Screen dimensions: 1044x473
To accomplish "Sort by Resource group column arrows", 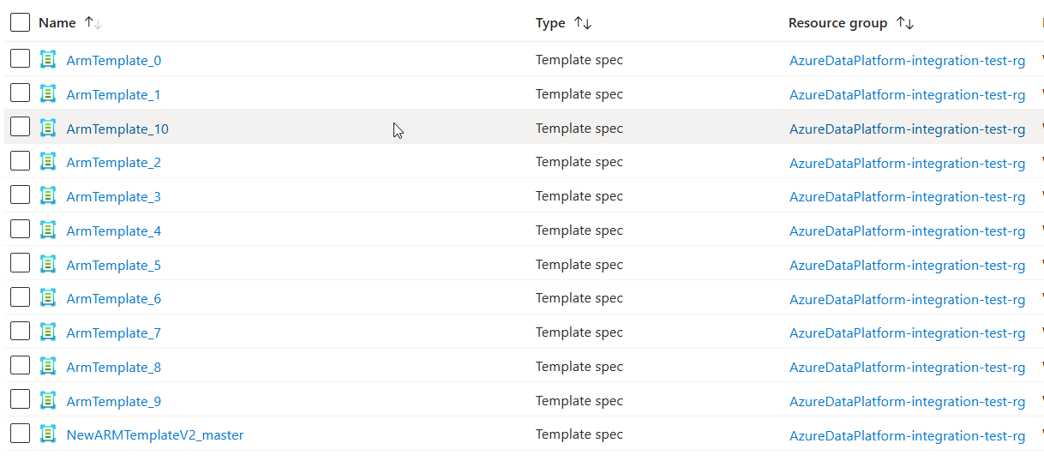I will pos(905,23).
